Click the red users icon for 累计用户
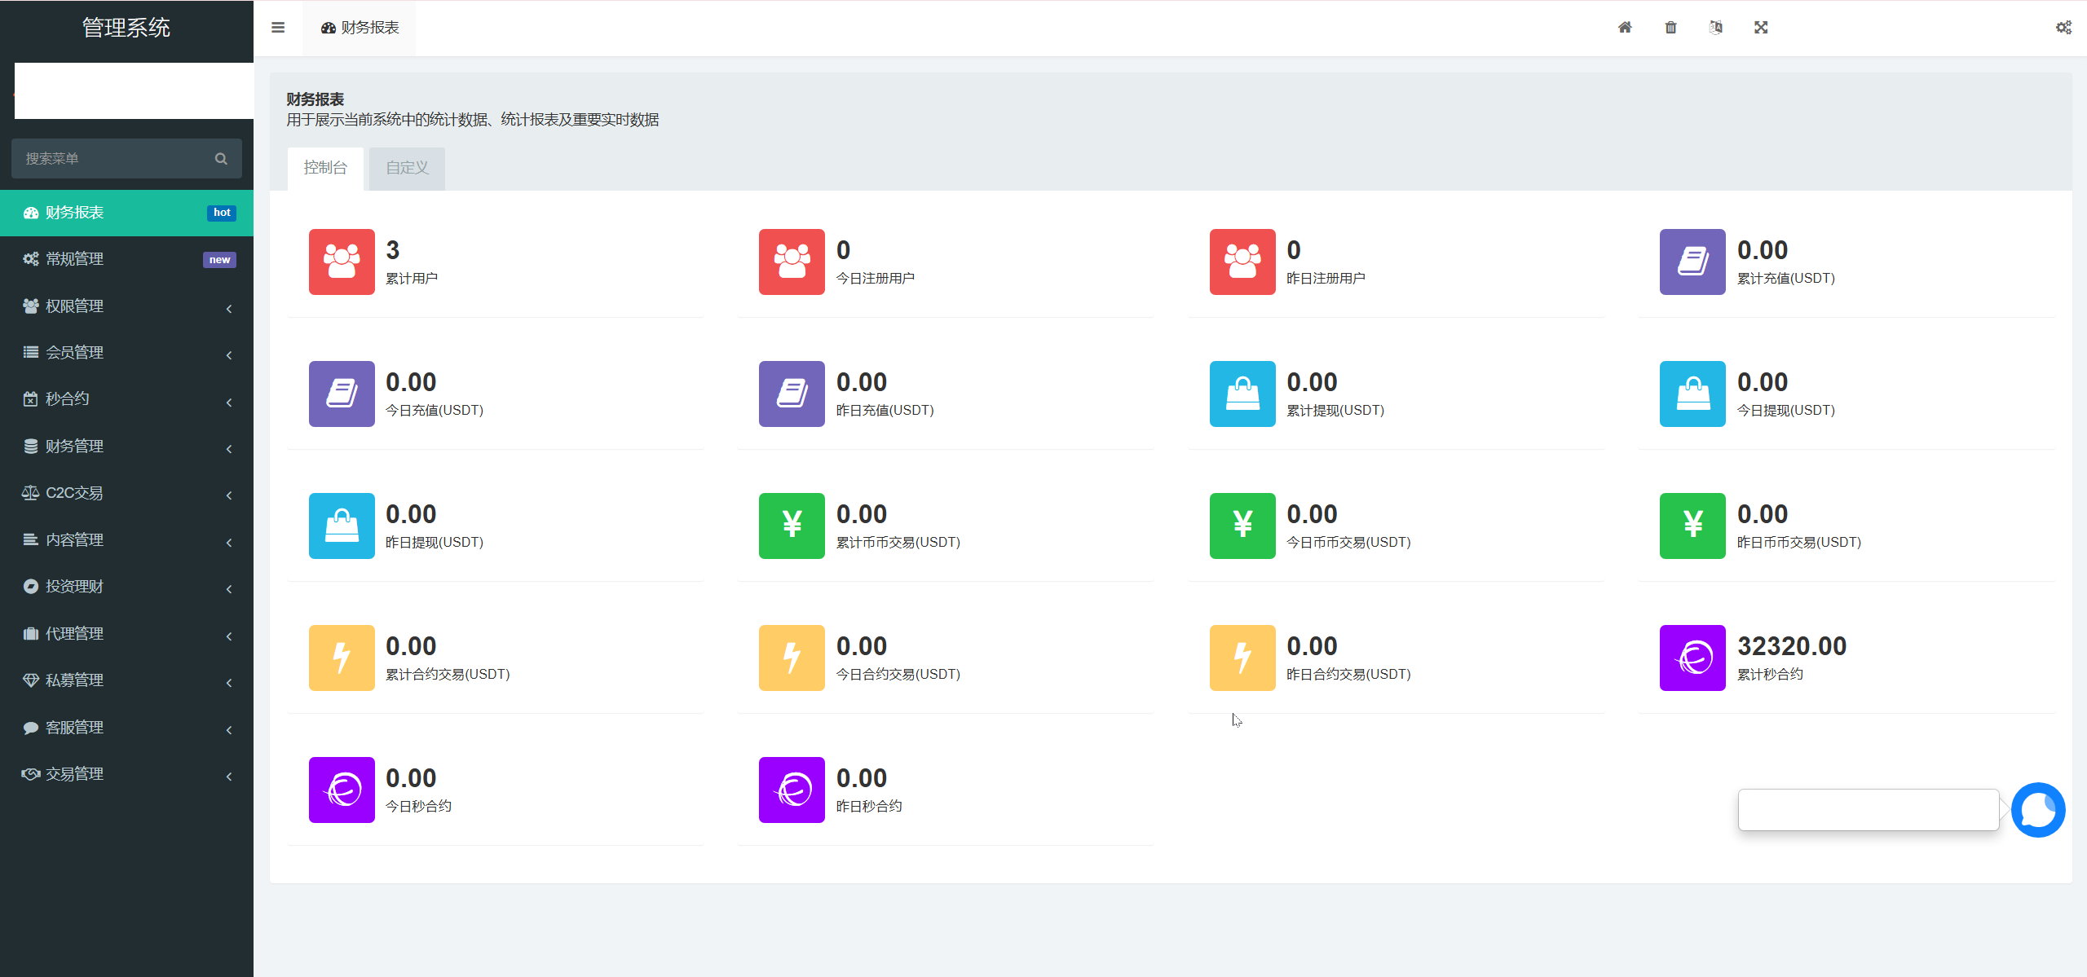This screenshot has height=977, width=2087. [342, 262]
